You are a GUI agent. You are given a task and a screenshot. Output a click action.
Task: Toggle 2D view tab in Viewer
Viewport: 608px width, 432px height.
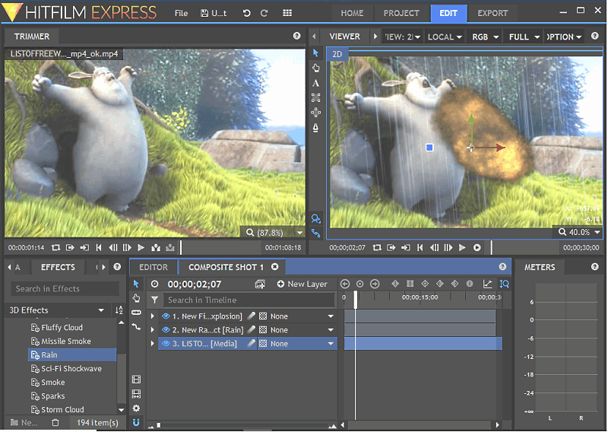coord(337,54)
